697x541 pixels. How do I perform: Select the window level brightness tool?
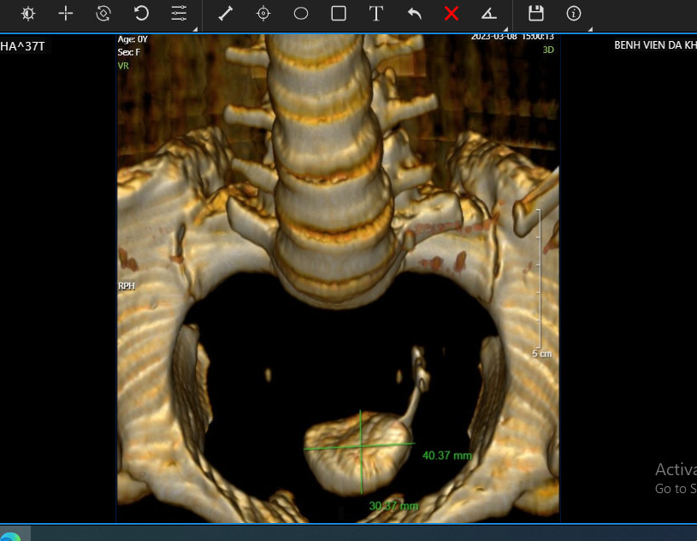tap(28, 14)
